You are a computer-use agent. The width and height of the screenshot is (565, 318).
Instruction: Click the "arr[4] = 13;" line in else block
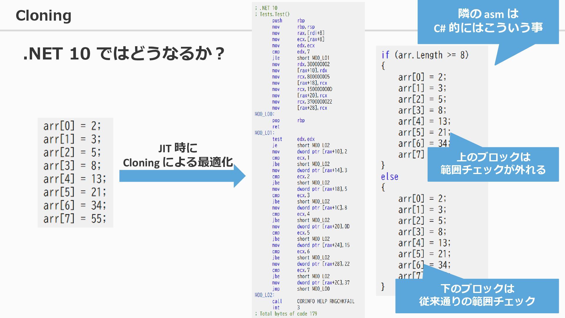(x=424, y=243)
